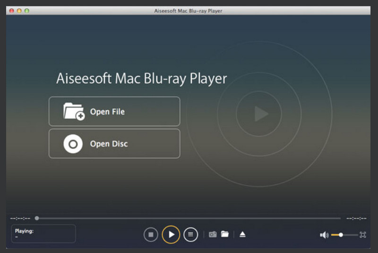Viewport: 378px width, 253px height.
Task: Click the playback seek bar track
Action: (188, 218)
